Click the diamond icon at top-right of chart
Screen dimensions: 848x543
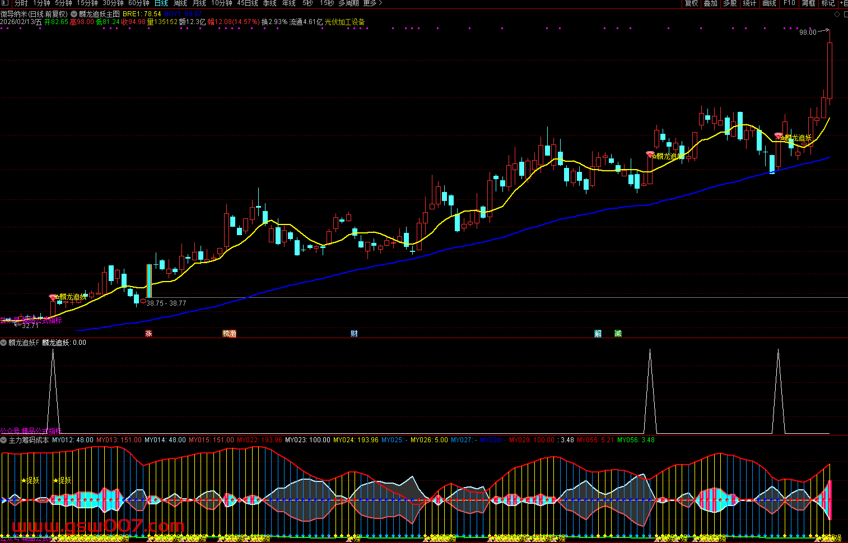837,14
